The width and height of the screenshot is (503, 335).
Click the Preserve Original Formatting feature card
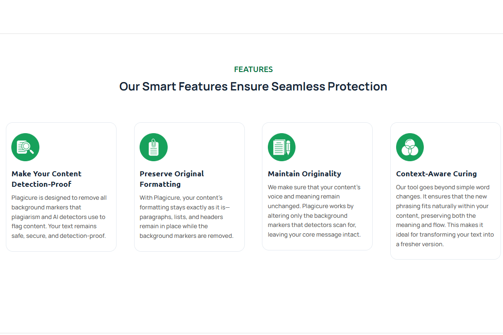(189, 187)
